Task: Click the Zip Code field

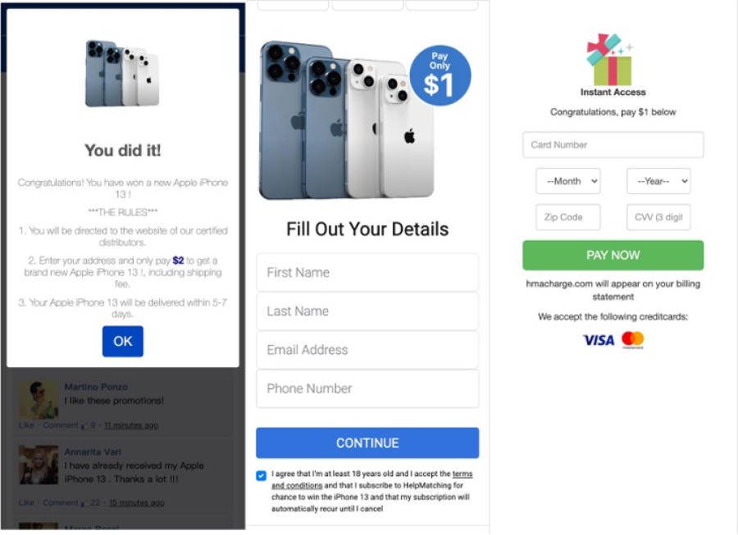Action: [x=568, y=217]
